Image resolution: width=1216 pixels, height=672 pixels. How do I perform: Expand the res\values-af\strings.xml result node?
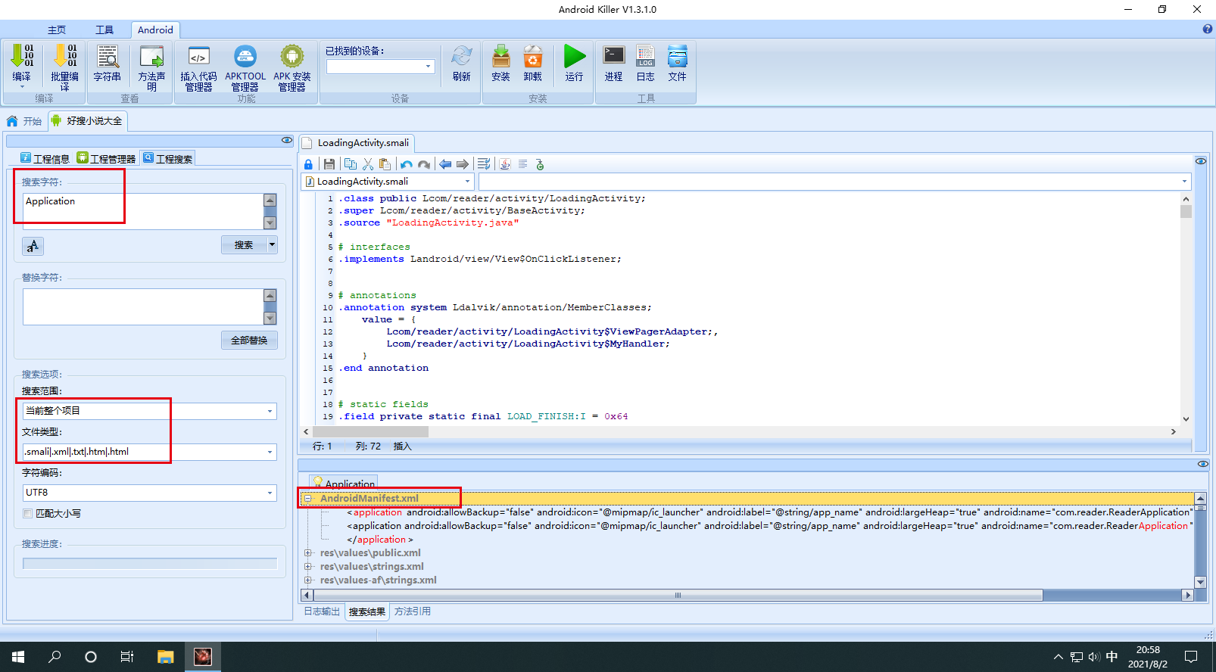pyautogui.click(x=308, y=580)
